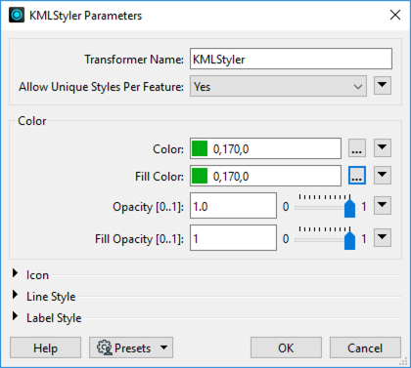411x368 pixels.
Task: Click the Fill Opacity value field
Action: (x=233, y=238)
